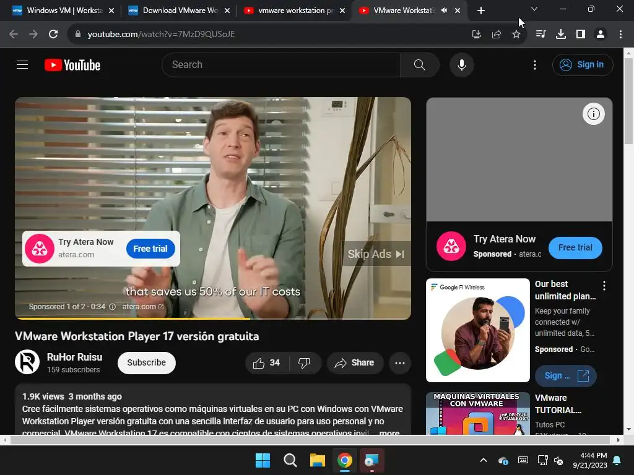634x475 pixels.
Task: Go to YouTube home via logo
Action: coord(72,65)
